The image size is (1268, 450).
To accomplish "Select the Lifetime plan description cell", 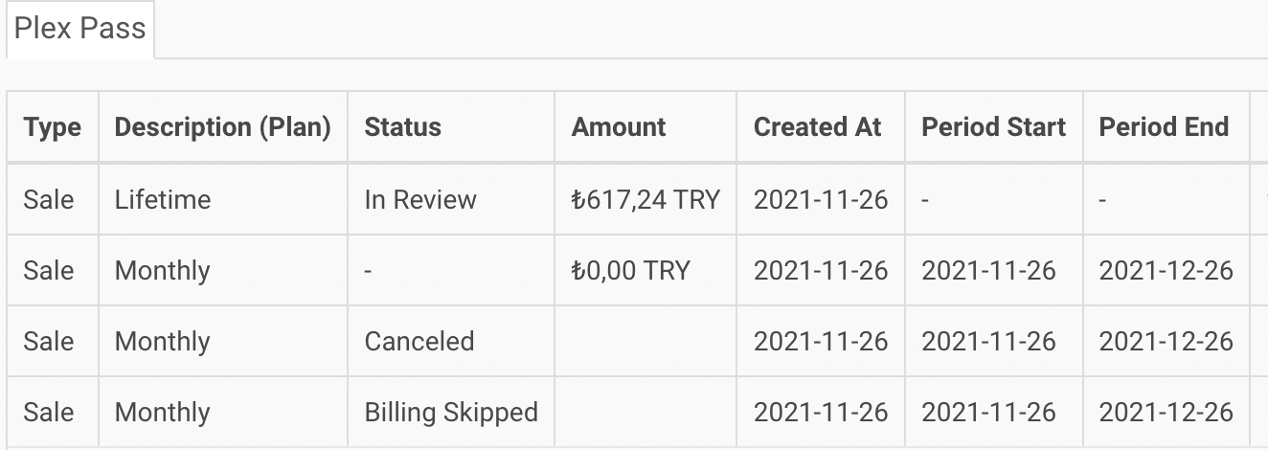I will pyautogui.click(x=163, y=199).
